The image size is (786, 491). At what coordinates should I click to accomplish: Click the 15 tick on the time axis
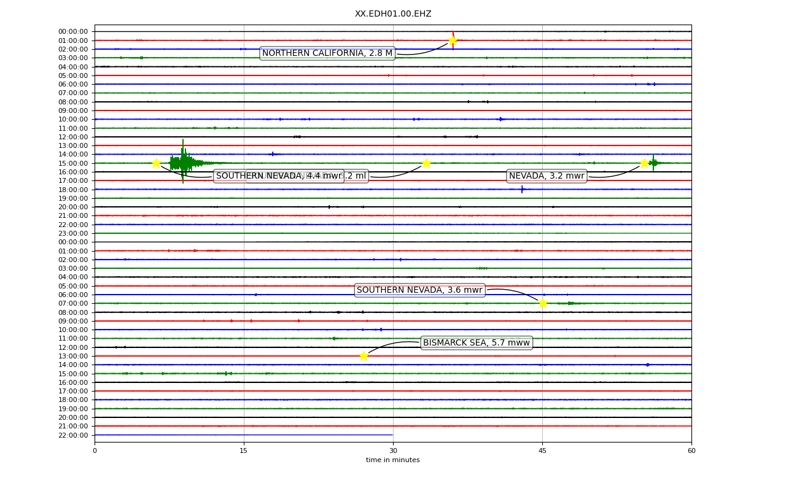coord(244,451)
